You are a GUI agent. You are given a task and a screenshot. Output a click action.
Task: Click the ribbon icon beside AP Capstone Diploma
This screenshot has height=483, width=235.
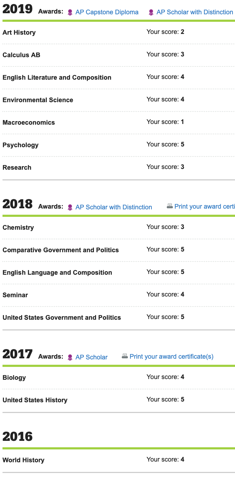70,13
